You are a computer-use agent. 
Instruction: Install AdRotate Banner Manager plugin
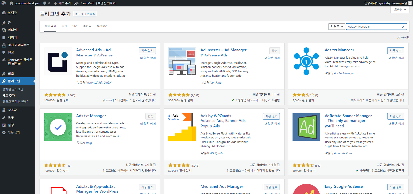click(396, 116)
